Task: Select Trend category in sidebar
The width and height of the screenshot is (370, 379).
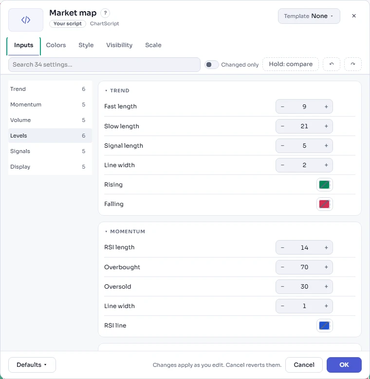Action: [x=50, y=89]
